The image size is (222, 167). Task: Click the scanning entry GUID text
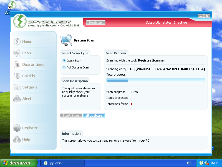coord(167,69)
